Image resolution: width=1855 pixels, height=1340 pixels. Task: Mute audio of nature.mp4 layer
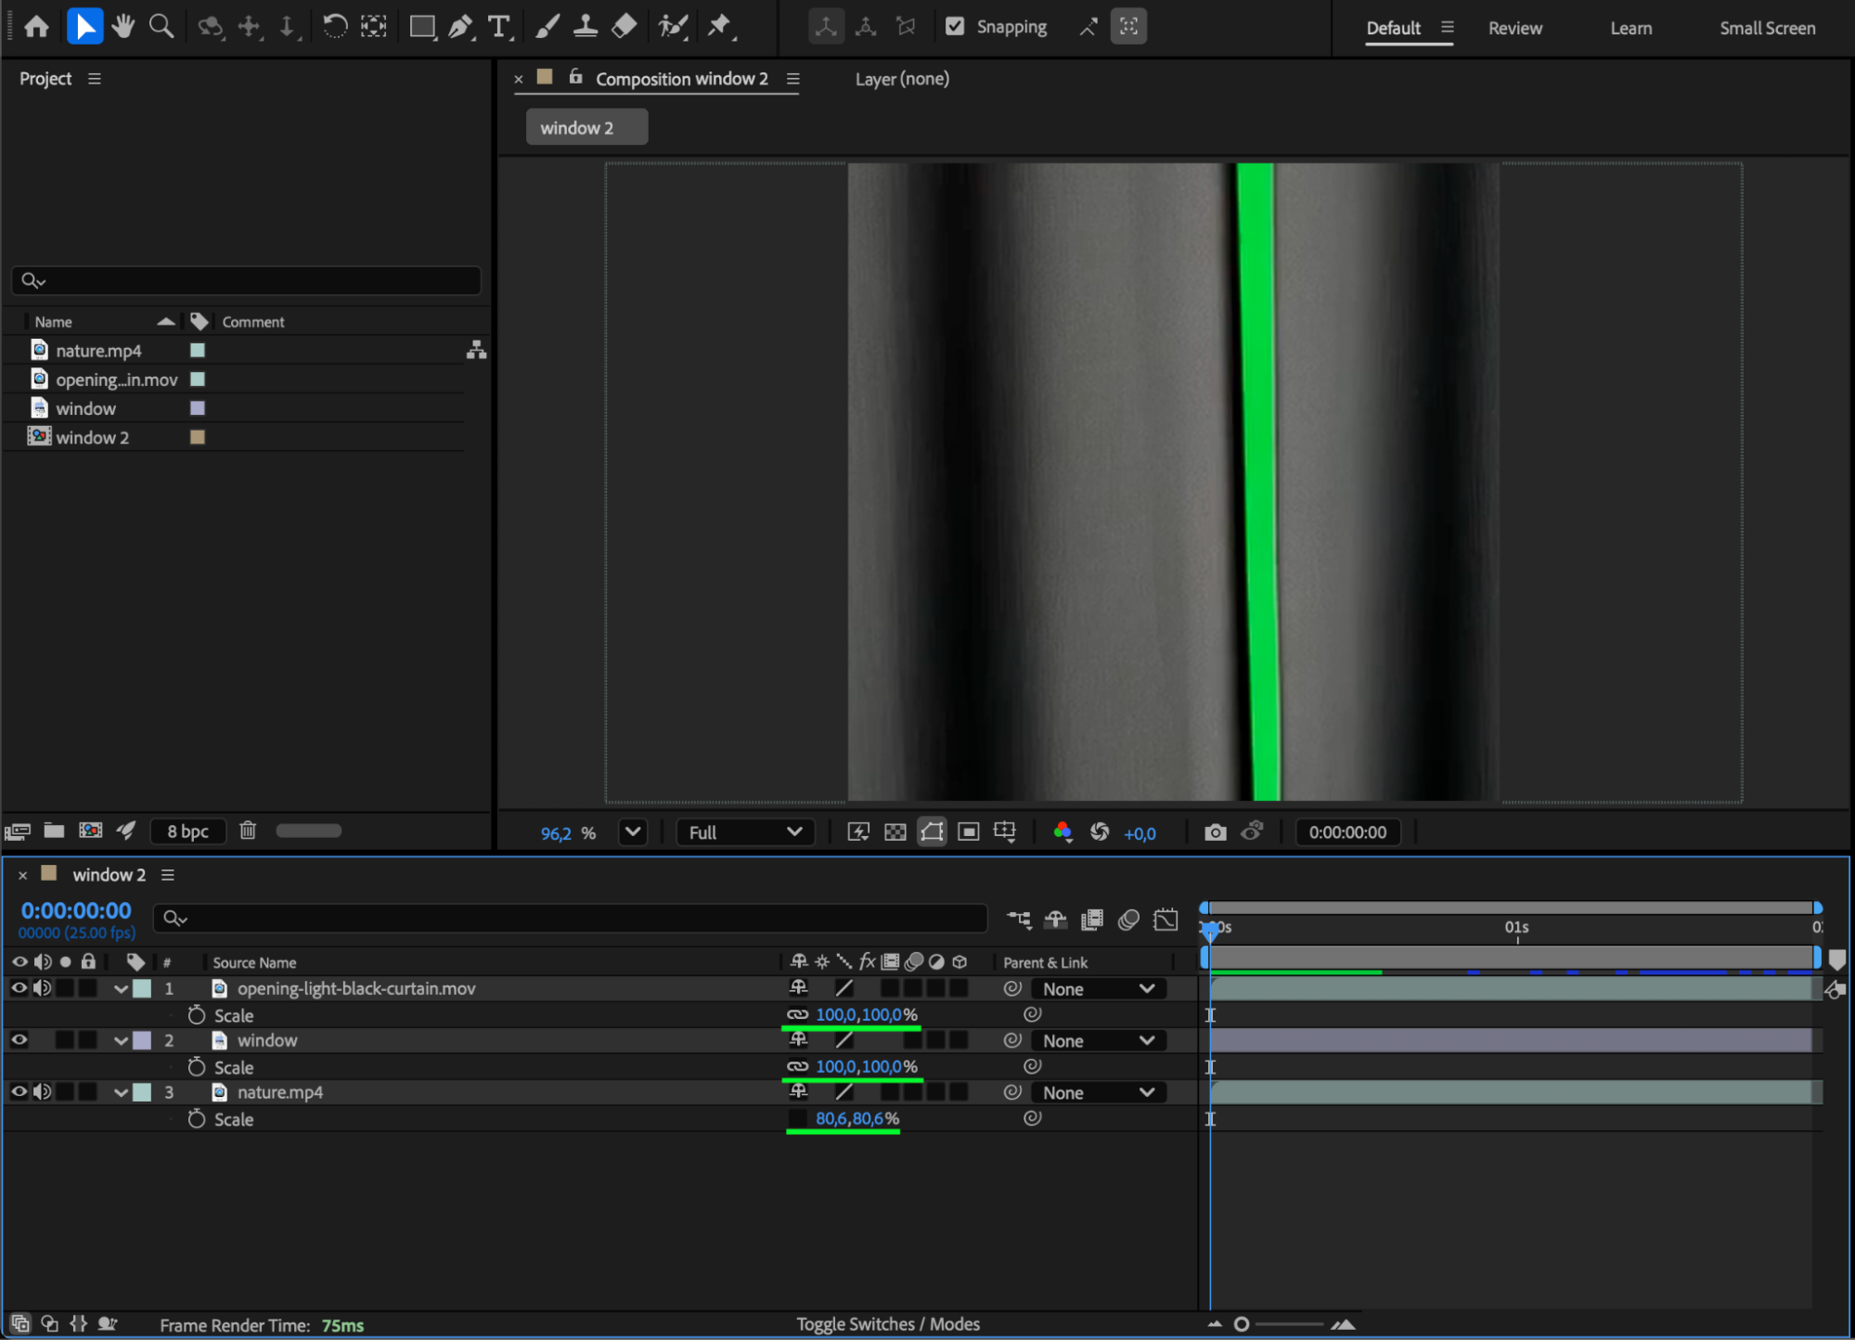coord(43,1092)
